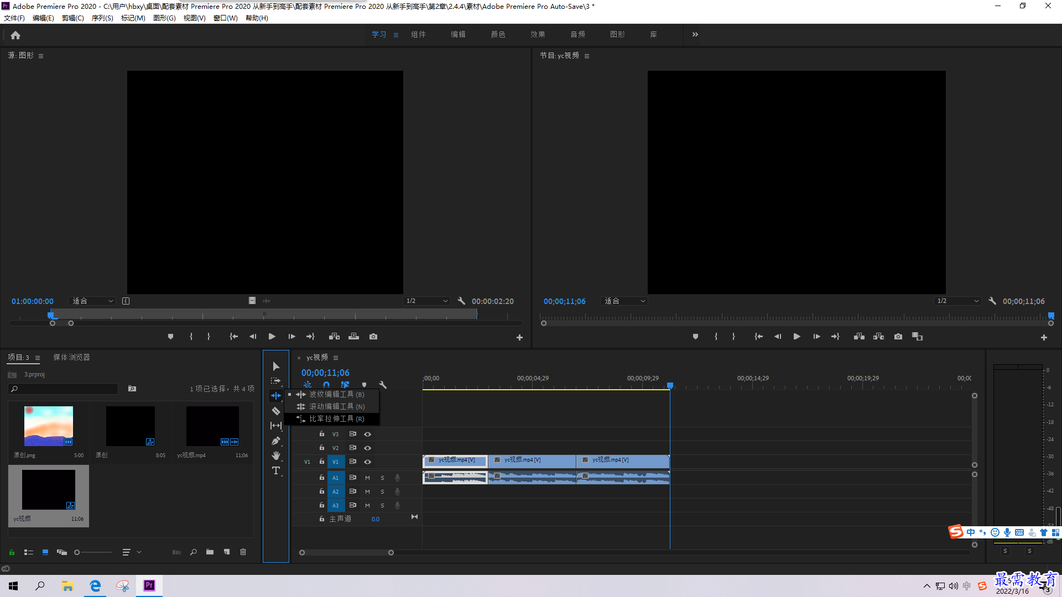Hide the V3 track output eye
1062x597 pixels.
click(367, 434)
